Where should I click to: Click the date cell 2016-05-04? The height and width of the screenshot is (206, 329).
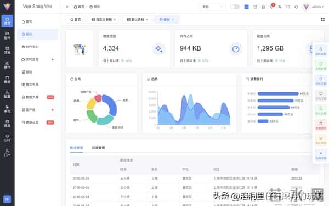click(81, 197)
